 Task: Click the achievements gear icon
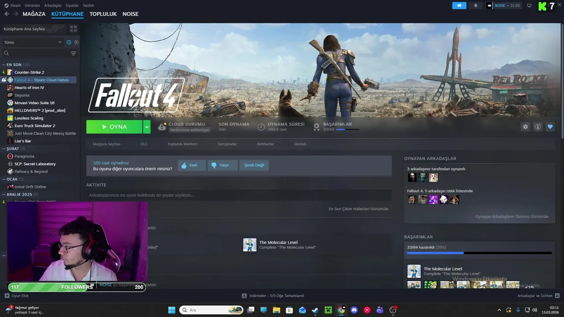pyautogui.click(x=316, y=127)
